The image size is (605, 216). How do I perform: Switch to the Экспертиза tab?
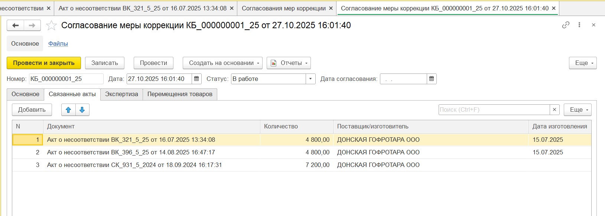pyautogui.click(x=121, y=94)
